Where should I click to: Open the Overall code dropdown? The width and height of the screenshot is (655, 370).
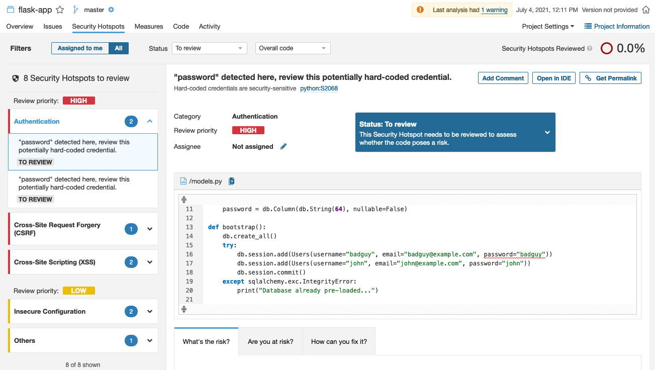[293, 48]
